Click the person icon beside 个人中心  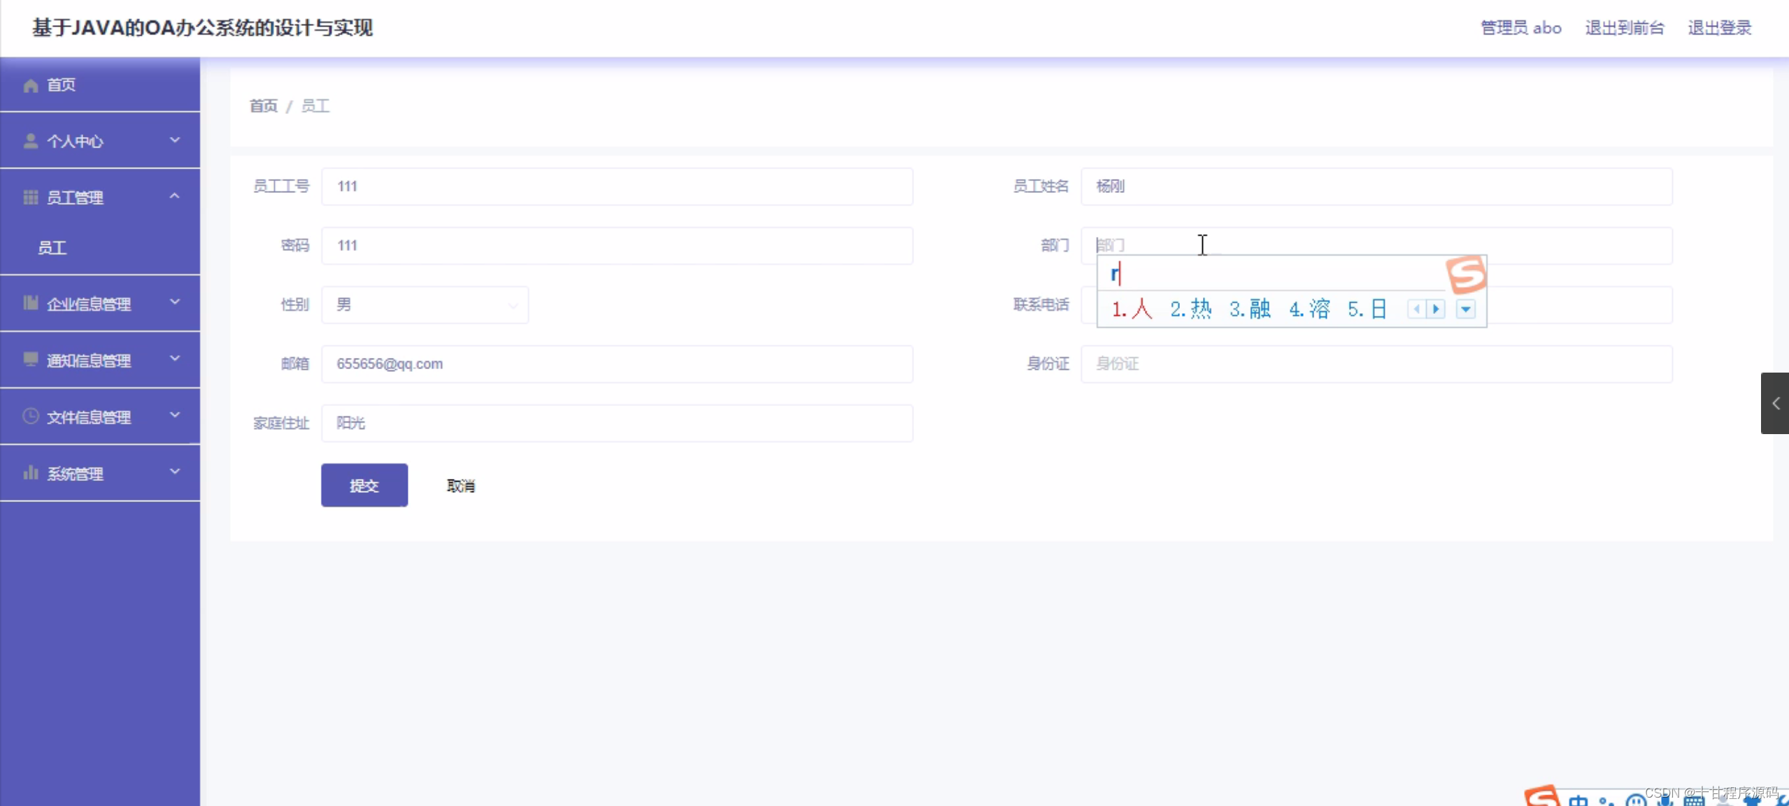[30, 141]
